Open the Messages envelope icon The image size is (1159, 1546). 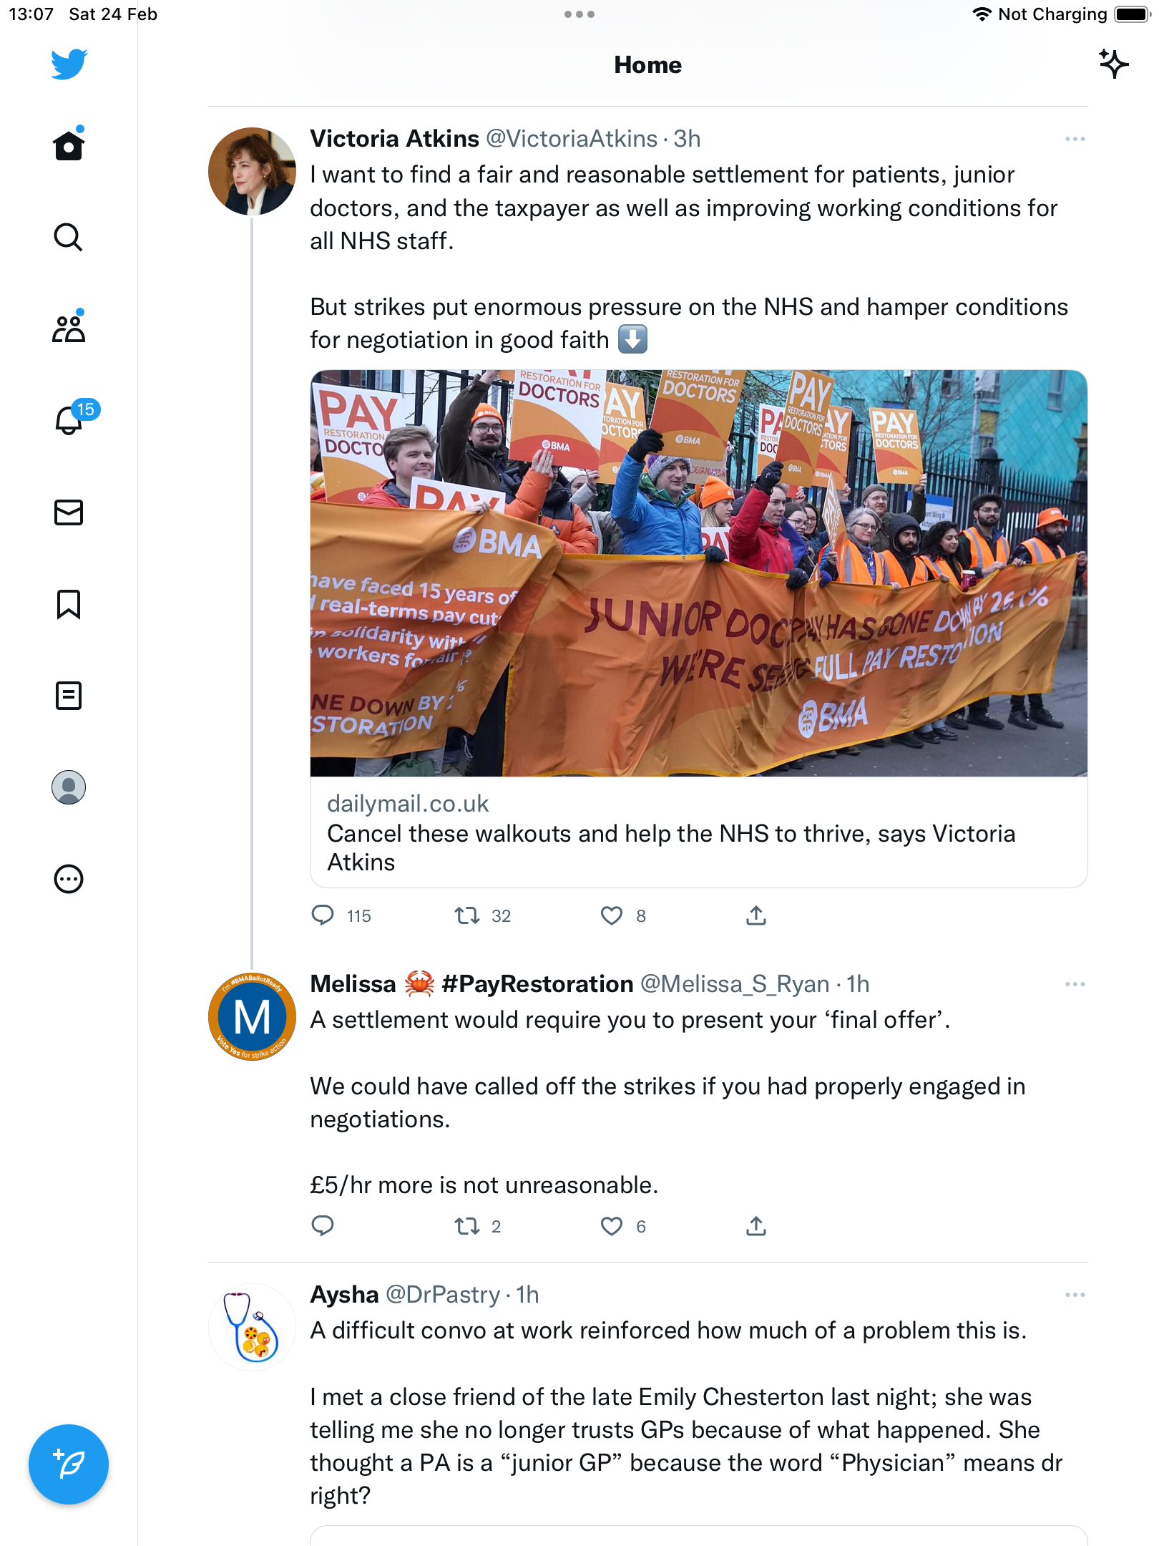[69, 512]
